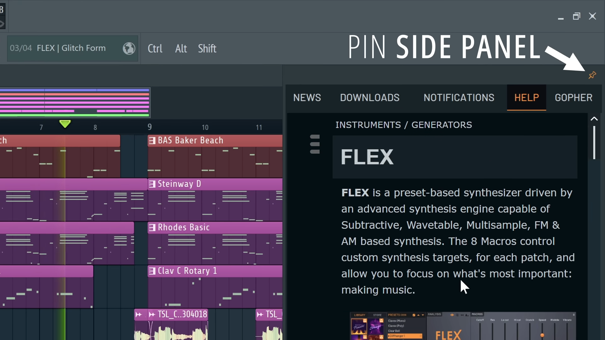Click the help scrollbar up arrow
Image resolution: width=605 pixels, height=340 pixels.
594,119
